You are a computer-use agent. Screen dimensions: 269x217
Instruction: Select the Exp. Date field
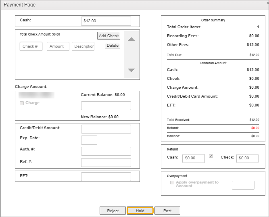(x=89, y=140)
